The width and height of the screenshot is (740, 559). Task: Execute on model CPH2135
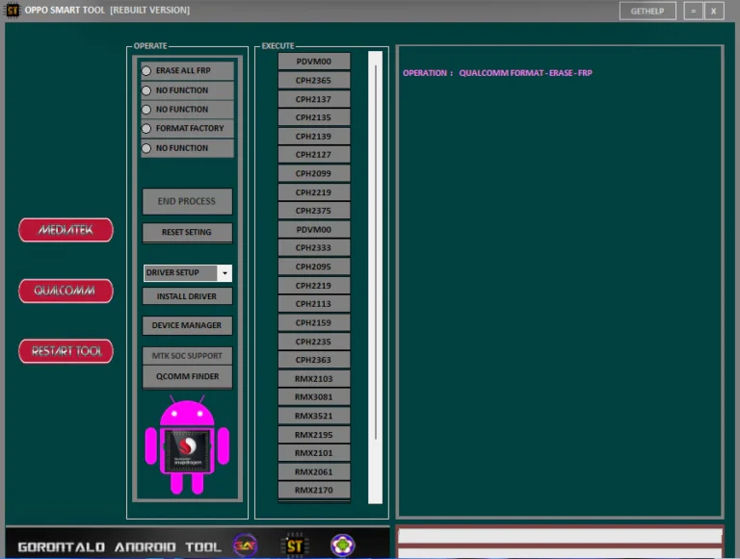pyautogui.click(x=314, y=117)
